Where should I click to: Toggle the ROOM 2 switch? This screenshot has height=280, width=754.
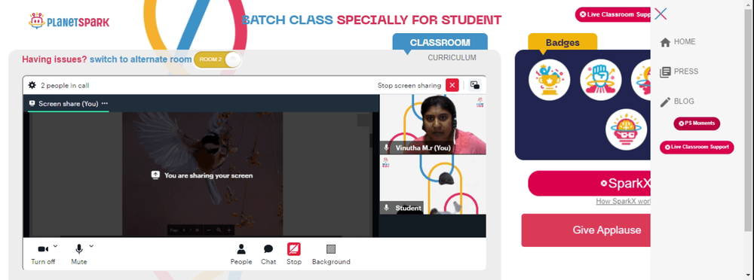(217, 59)
